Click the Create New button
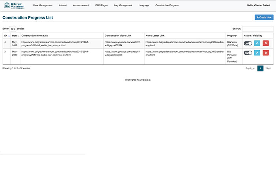The width and height of the screenshot is (276, 172). pos(264,17)
